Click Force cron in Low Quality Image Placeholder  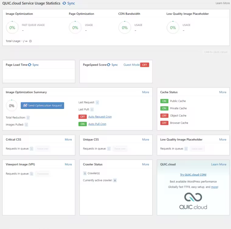[x=197, y=149]
